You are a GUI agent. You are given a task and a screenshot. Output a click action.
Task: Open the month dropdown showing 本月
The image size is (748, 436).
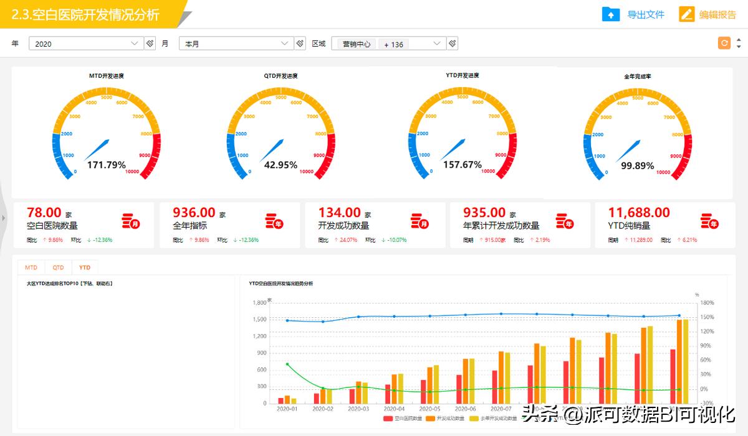(x=236, y=44)
